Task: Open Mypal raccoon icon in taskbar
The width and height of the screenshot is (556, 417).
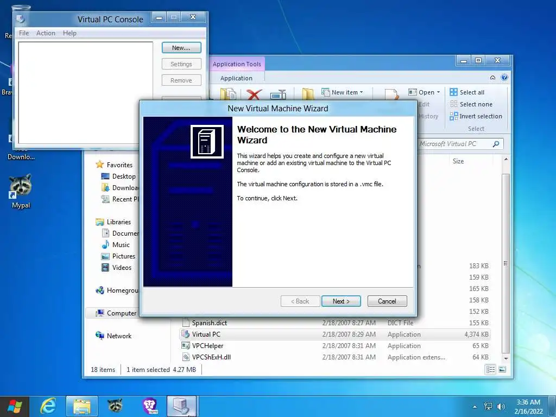Action: [115, 406]
